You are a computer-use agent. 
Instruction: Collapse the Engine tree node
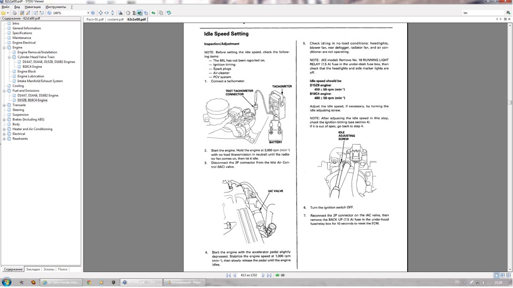pos(4,47)
